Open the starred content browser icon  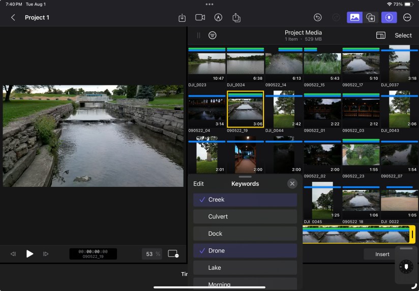pyautogui.click(x=371, y=17)
